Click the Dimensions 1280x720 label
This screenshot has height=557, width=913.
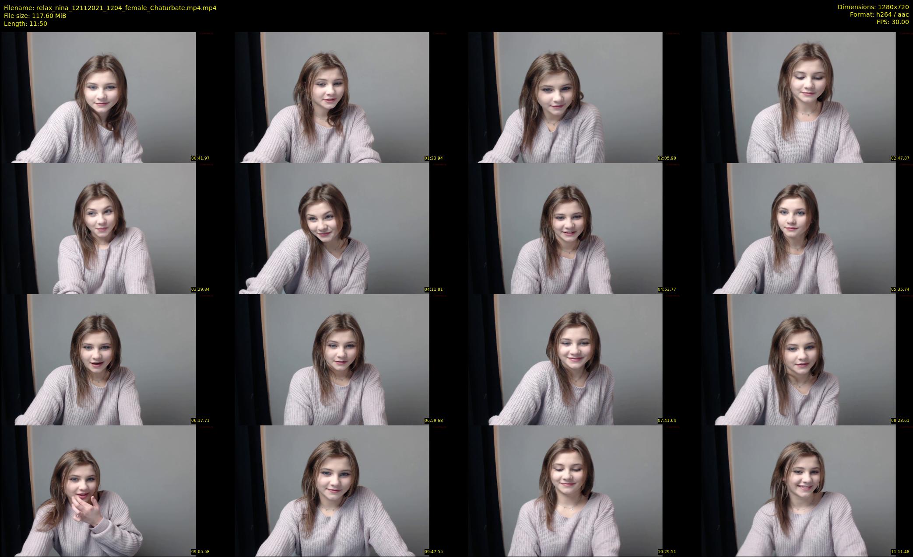pos(873,7)
